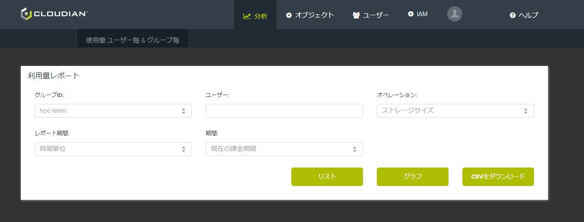
Task: Switch to the 使用量 ユーザー毎 & グループ毎 tab
Action: 133,40
